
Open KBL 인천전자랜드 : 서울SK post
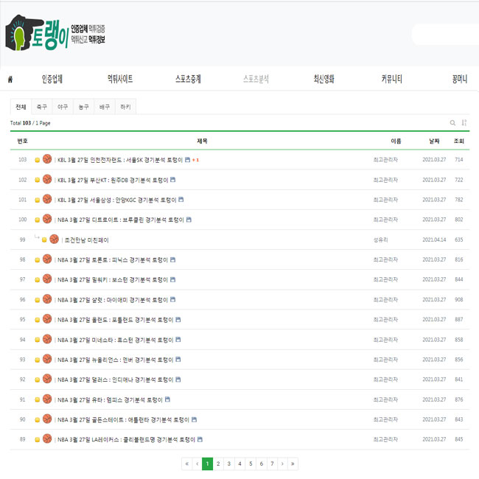coord(120,160)
